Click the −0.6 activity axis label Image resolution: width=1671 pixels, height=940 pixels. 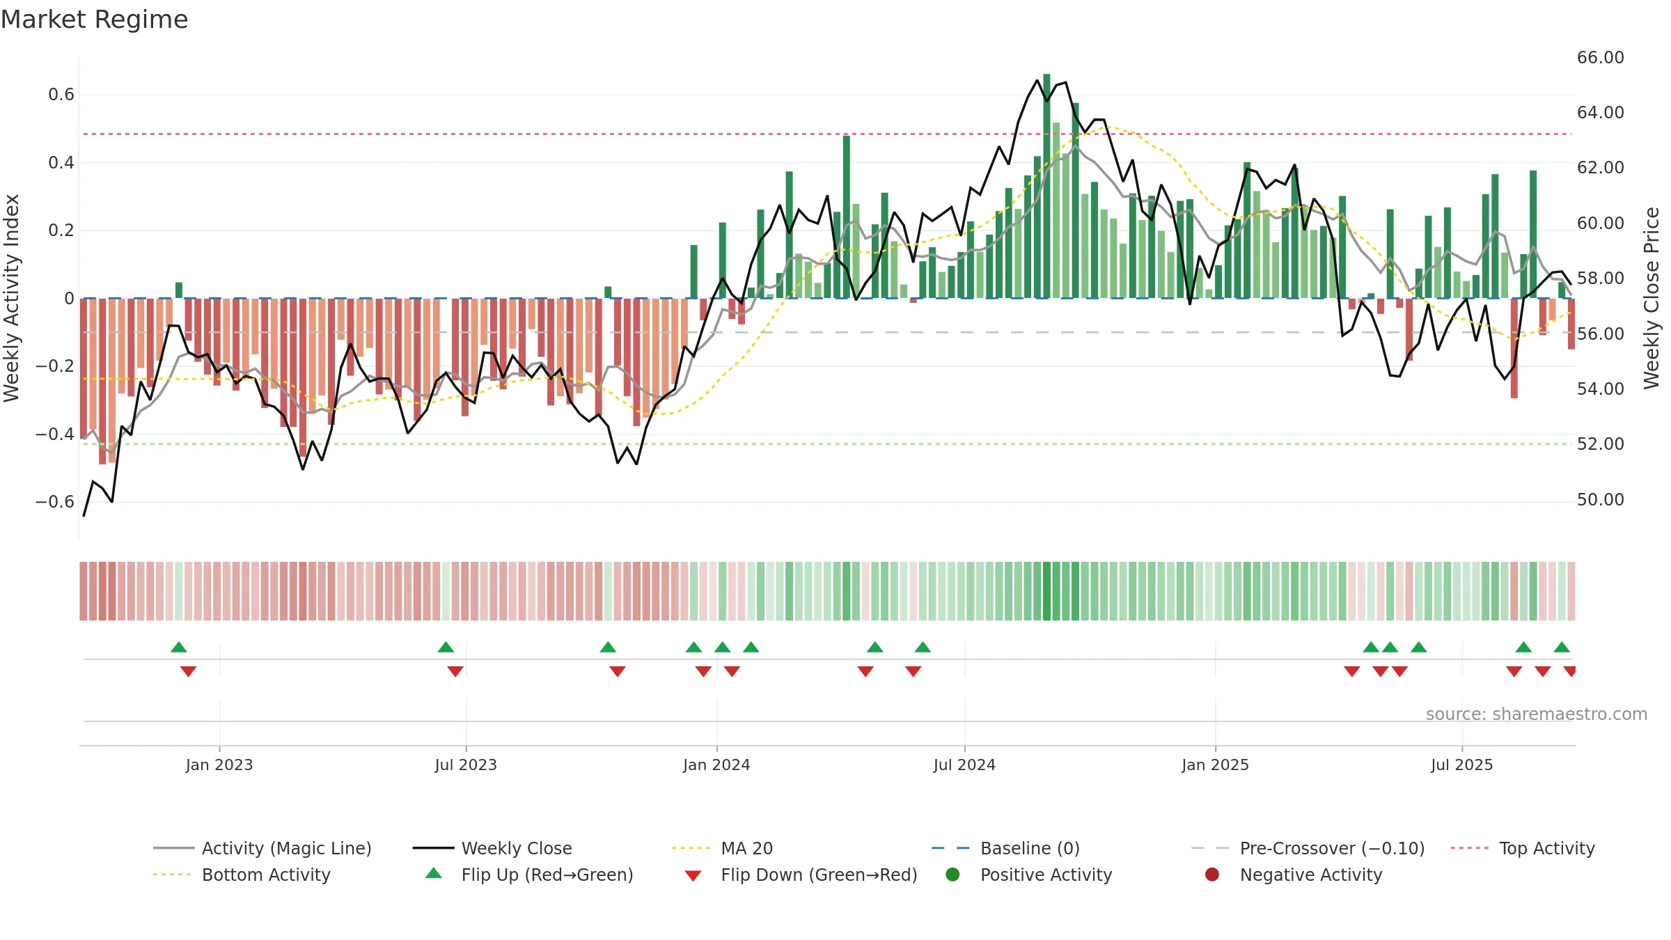click(54, 502)
